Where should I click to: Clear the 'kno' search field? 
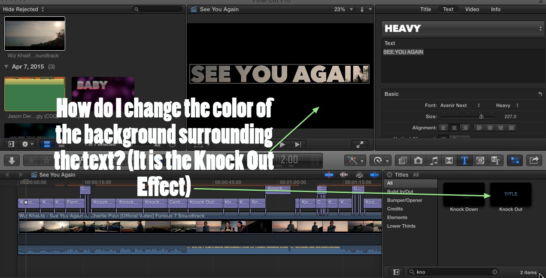coord(495,272)
